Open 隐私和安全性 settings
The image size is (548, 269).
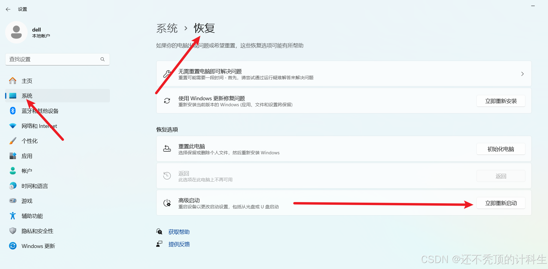click(x=57, y=231)
